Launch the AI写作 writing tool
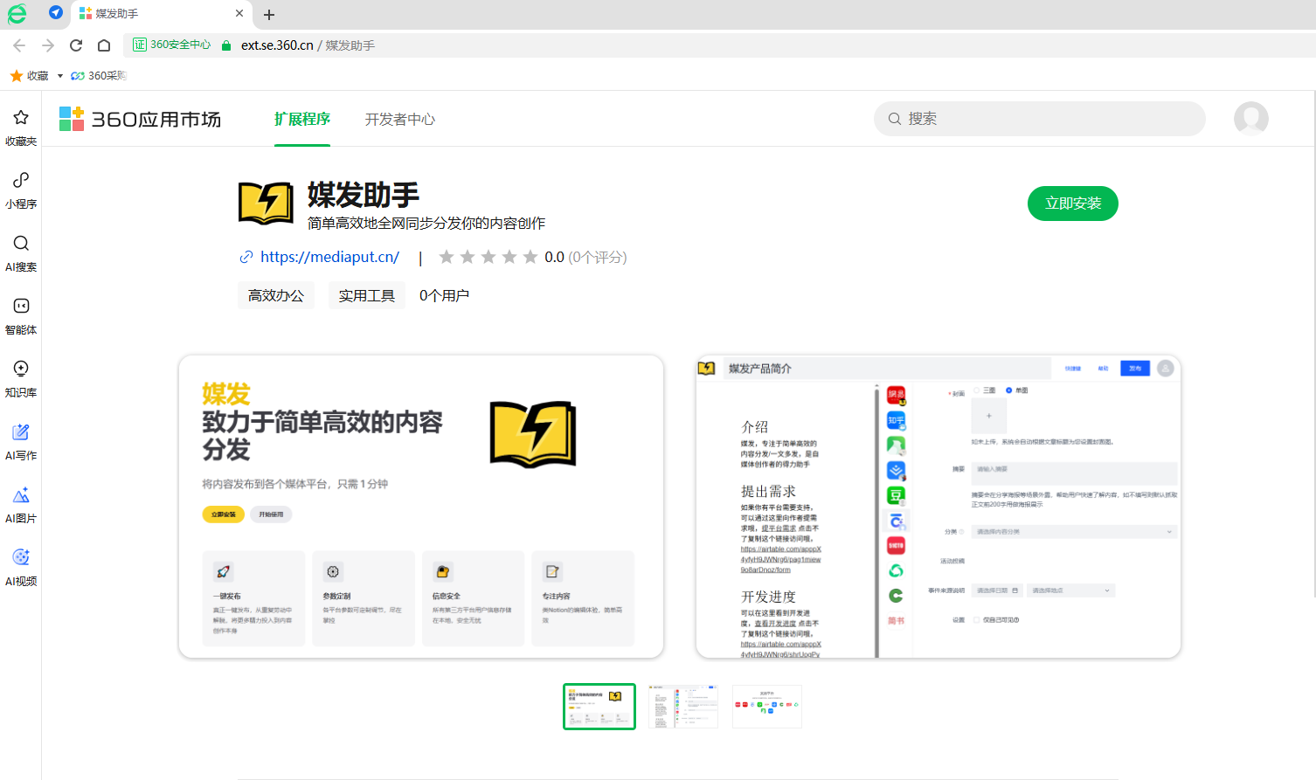 pos(20,442)
